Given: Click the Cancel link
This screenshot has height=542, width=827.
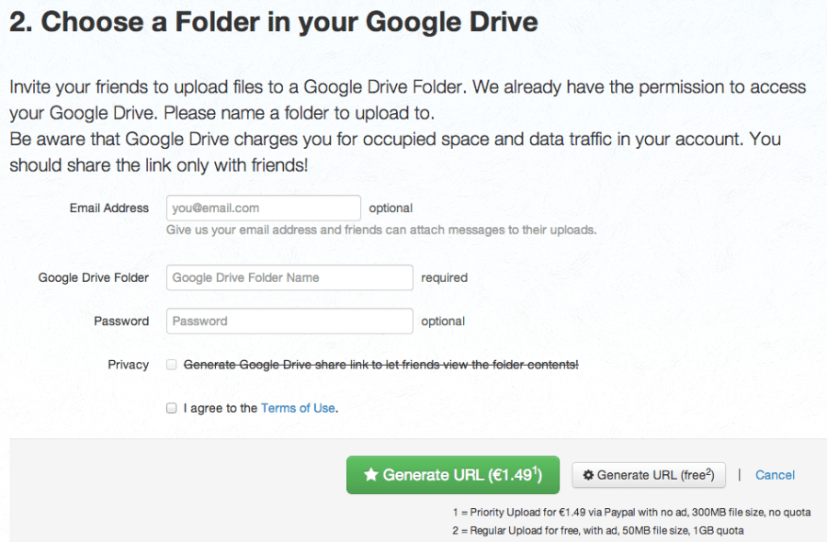Looking at the screenshot, I should pos(775,475).
